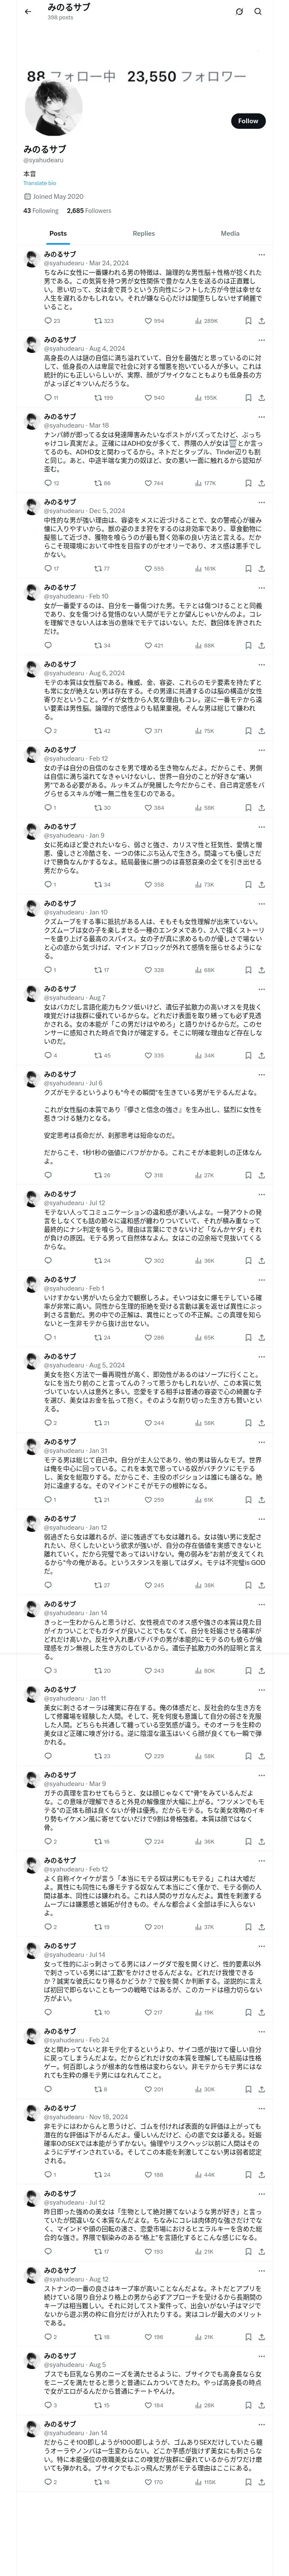The width and height of the screenshot is (289, 2576).
Task: Select the Posts tab
Action: pos(58,233)
